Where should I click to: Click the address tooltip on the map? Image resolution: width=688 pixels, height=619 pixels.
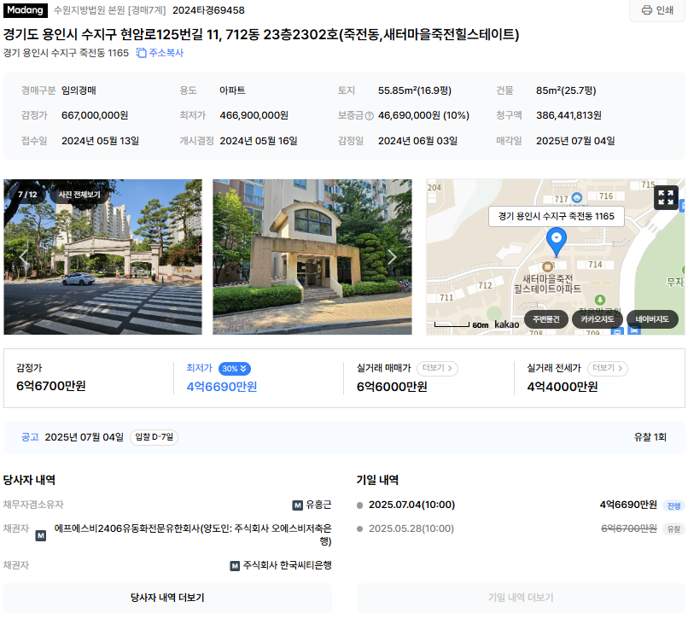point(556,216)
